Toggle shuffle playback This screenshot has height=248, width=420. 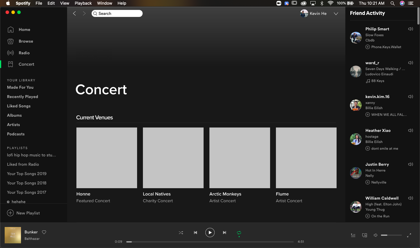tap(181, 233)
